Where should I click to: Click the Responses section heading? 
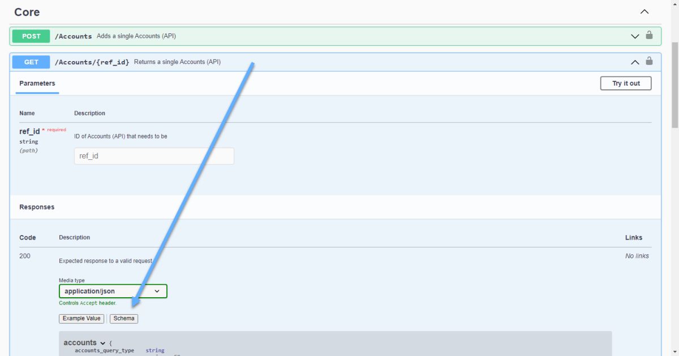pyautogui.click(x=37, y=207)
